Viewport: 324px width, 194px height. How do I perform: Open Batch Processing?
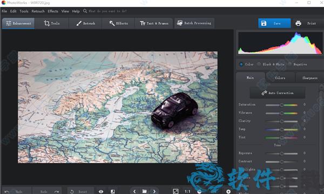pyautogui.click(x=194, y=23)
